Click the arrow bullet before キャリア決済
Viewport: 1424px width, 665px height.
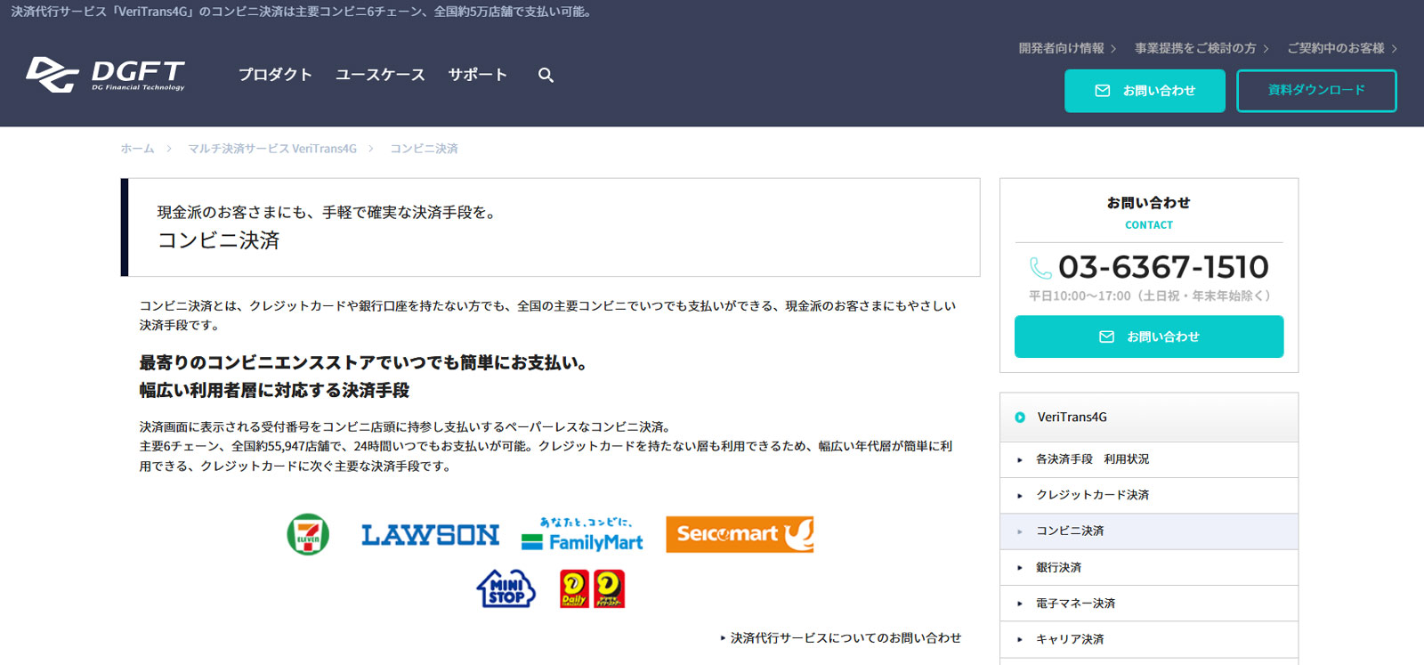coord(1020,639)
